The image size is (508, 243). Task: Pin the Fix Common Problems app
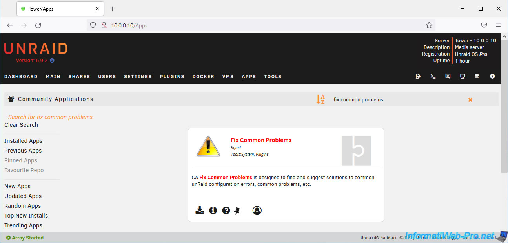237,211
